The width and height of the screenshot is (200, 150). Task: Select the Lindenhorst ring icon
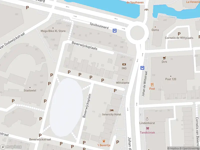[147, 119]
